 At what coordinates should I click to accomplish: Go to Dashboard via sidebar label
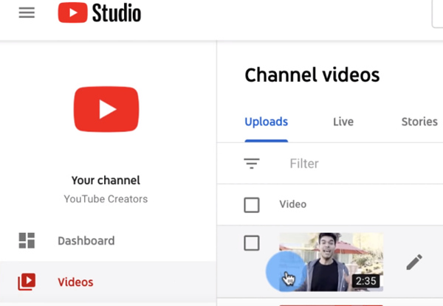tap(86, 240)
